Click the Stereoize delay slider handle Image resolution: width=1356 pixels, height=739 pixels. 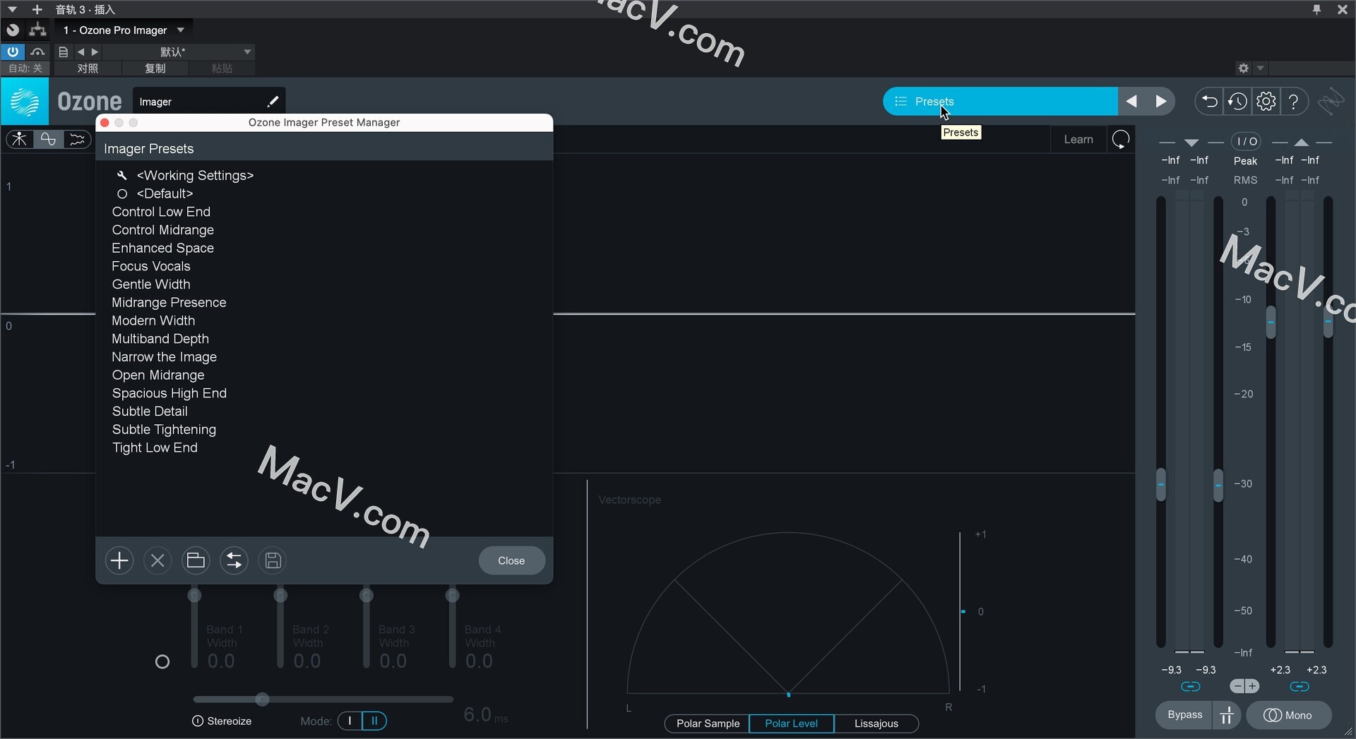click(262, 699)
